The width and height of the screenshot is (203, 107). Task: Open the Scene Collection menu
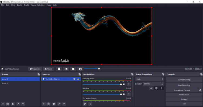tap(38, 5)
